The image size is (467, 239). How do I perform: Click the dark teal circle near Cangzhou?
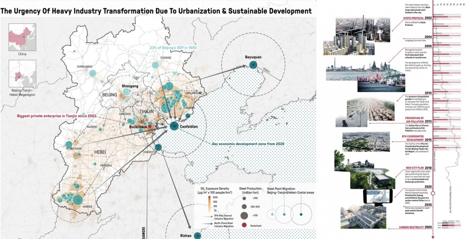pos(158,147)
